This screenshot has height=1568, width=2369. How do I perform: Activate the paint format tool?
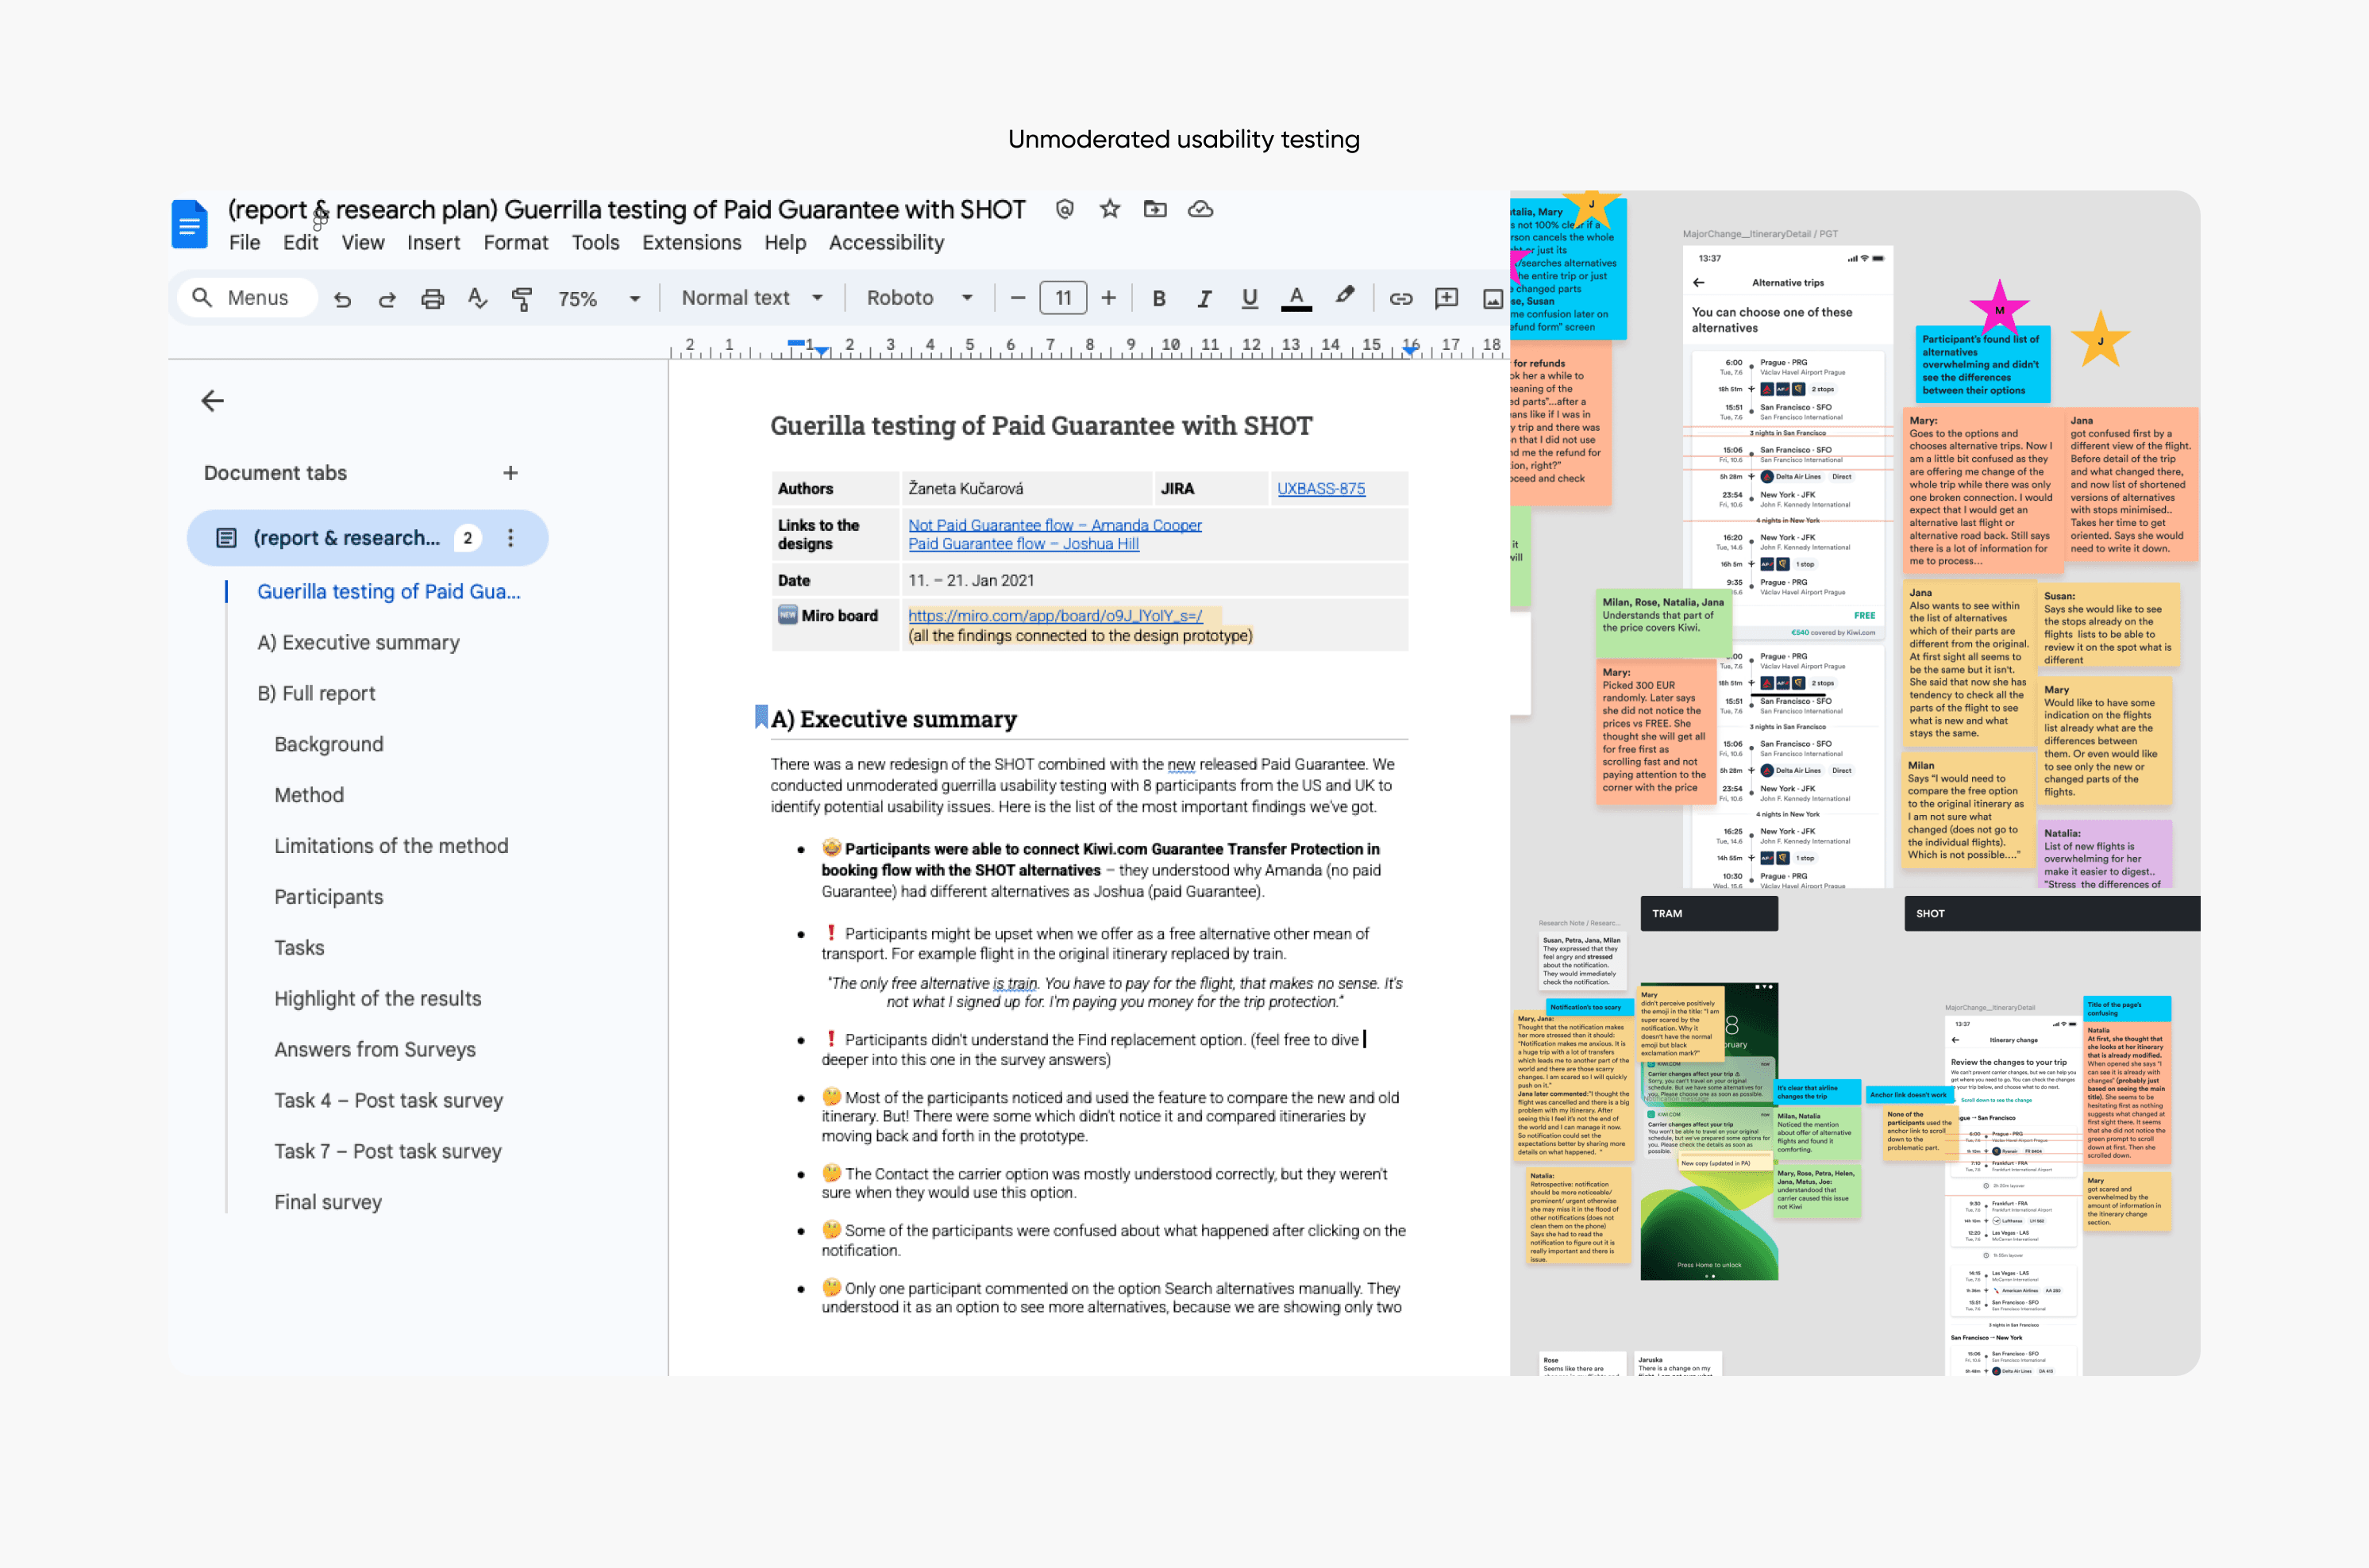pyautogui.click(x=522, y=298)
